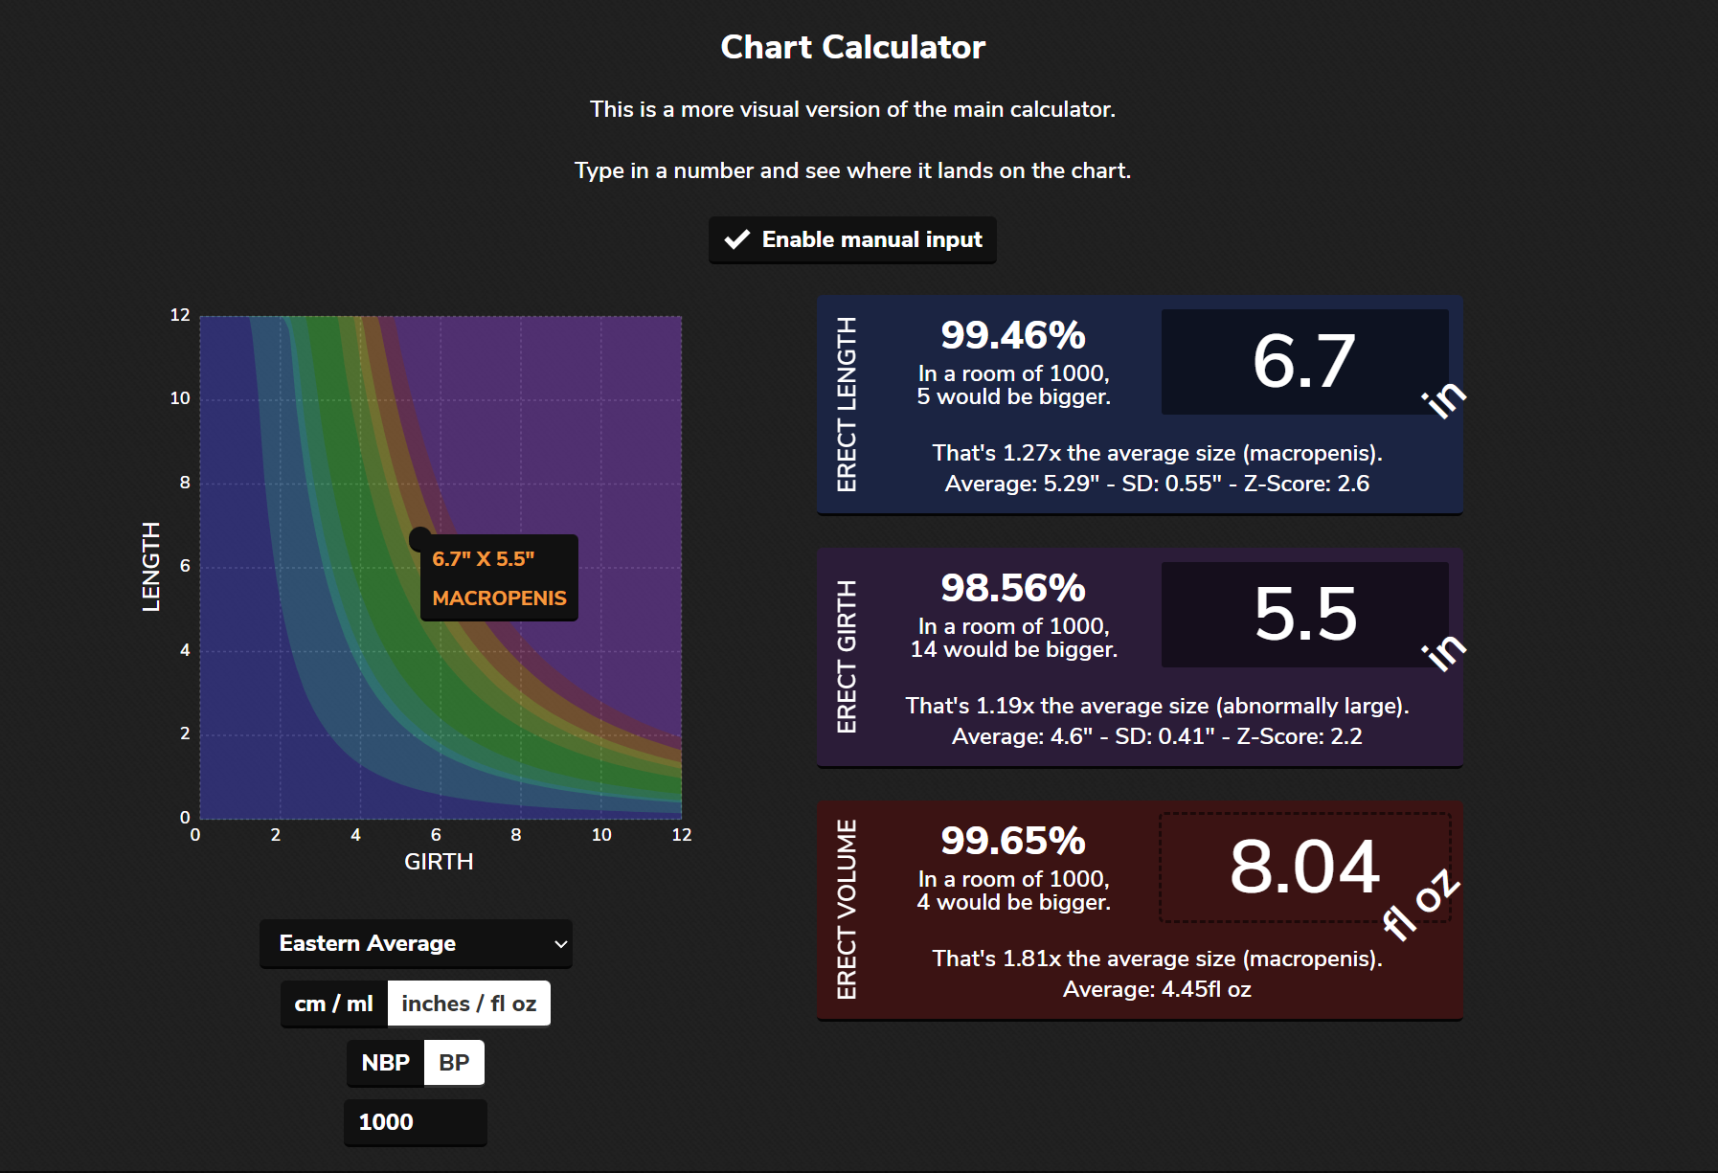Click the MACROPENIS label in the tooltip
The image size is (1718, 1173).
[x=499, y=598]
